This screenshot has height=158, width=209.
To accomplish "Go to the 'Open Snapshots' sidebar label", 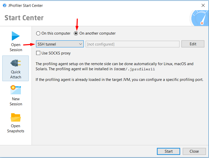I will [x=16, y=128].
